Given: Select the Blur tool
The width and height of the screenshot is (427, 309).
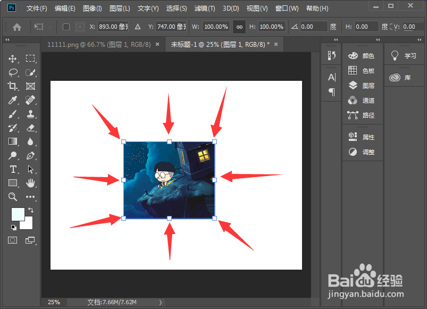Looking at the screenshot, I should pos(30,141).
